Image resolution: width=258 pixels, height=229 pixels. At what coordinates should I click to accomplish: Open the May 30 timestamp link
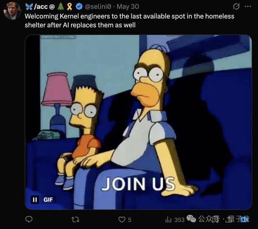click(128, 7)
